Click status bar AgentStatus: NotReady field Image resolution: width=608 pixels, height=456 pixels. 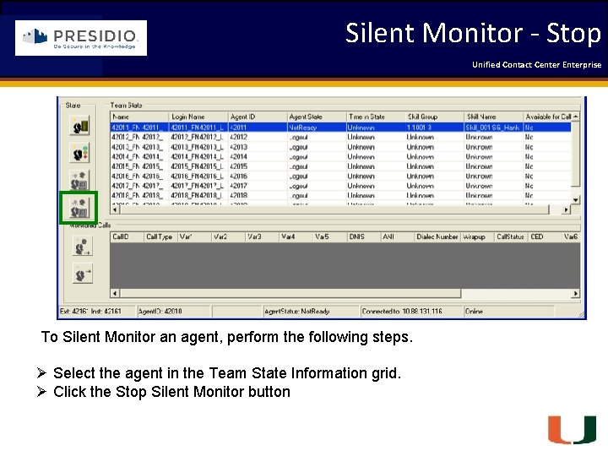tap(310, 312)
